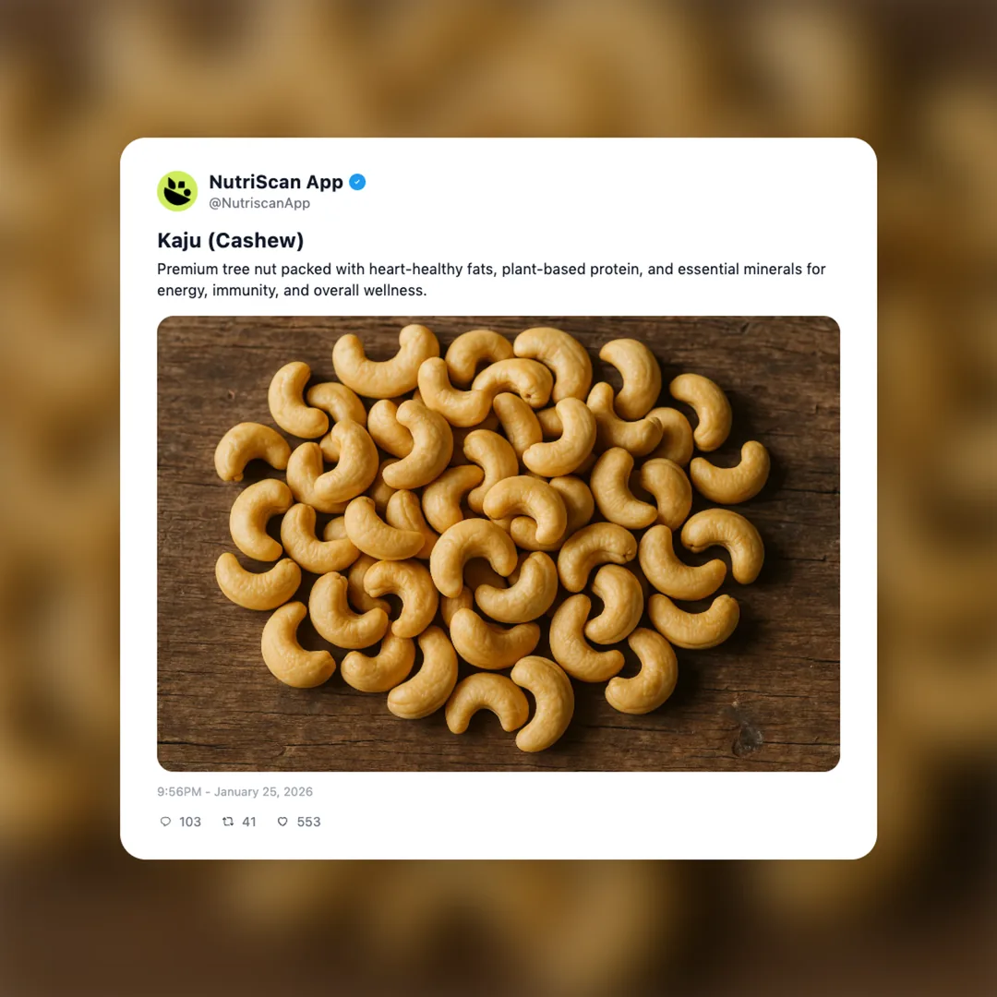Click the January 25, 2026 date

263,792
